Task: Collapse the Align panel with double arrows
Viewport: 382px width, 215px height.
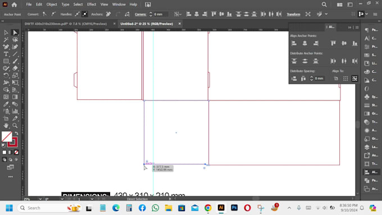Action: tap(349, 28)
